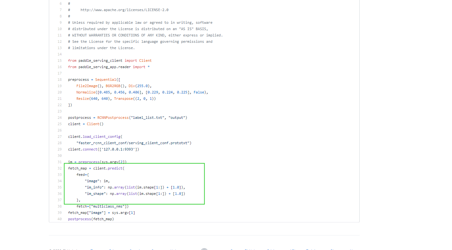Click the 'Sequential' call in preprocess line
This screenshot has width=452, height=250.
[106, 80]
